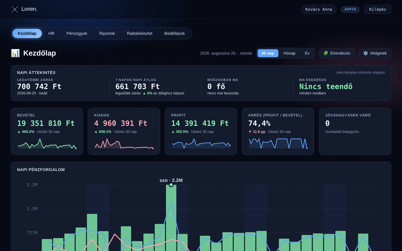The height and width of the screenshot is (251, 402).
Task: Click the 938.1% expense change indicator
Action: pyautogui.click(x=103, y=132)
